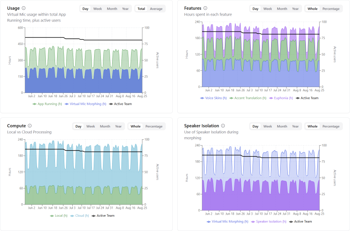This screenshot has width=350, height=231.
Task: Select Day in the Features chart
Action: pos(255,9)
